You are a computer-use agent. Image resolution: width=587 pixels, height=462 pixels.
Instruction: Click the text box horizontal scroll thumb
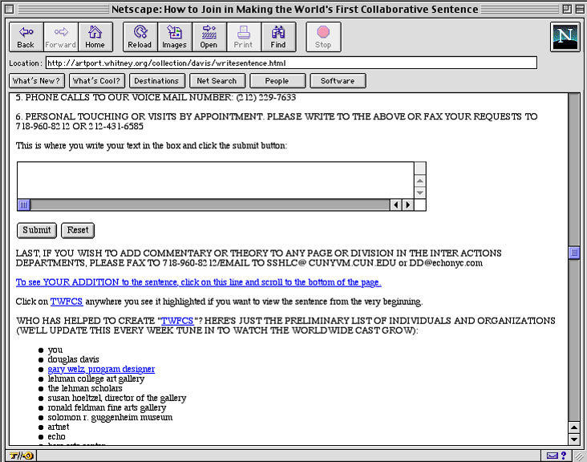23,205
